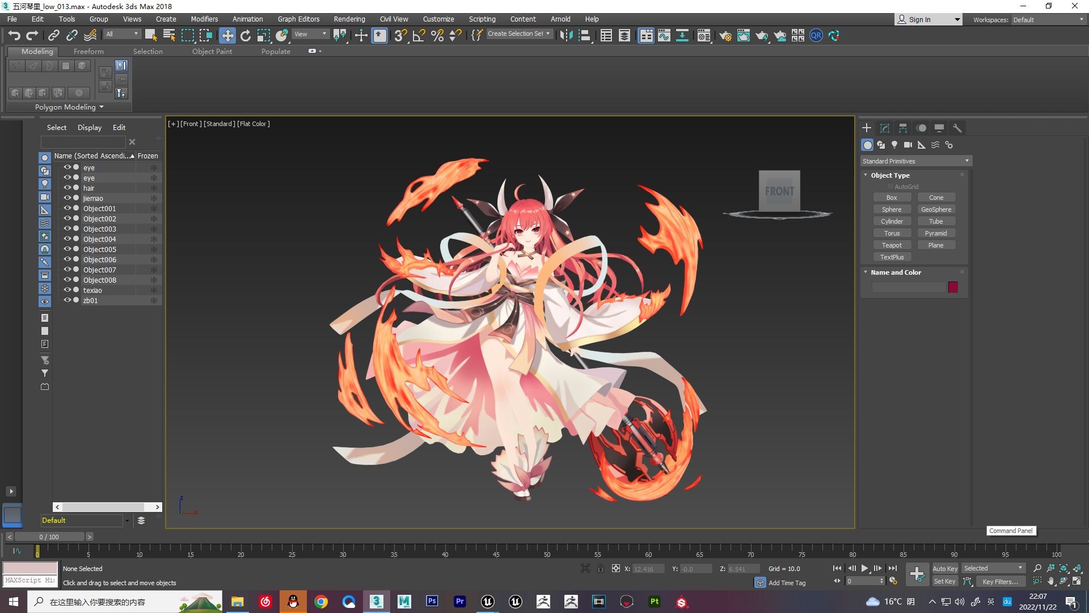Expand the Polygon Modeling dropdown

[69, 107]
